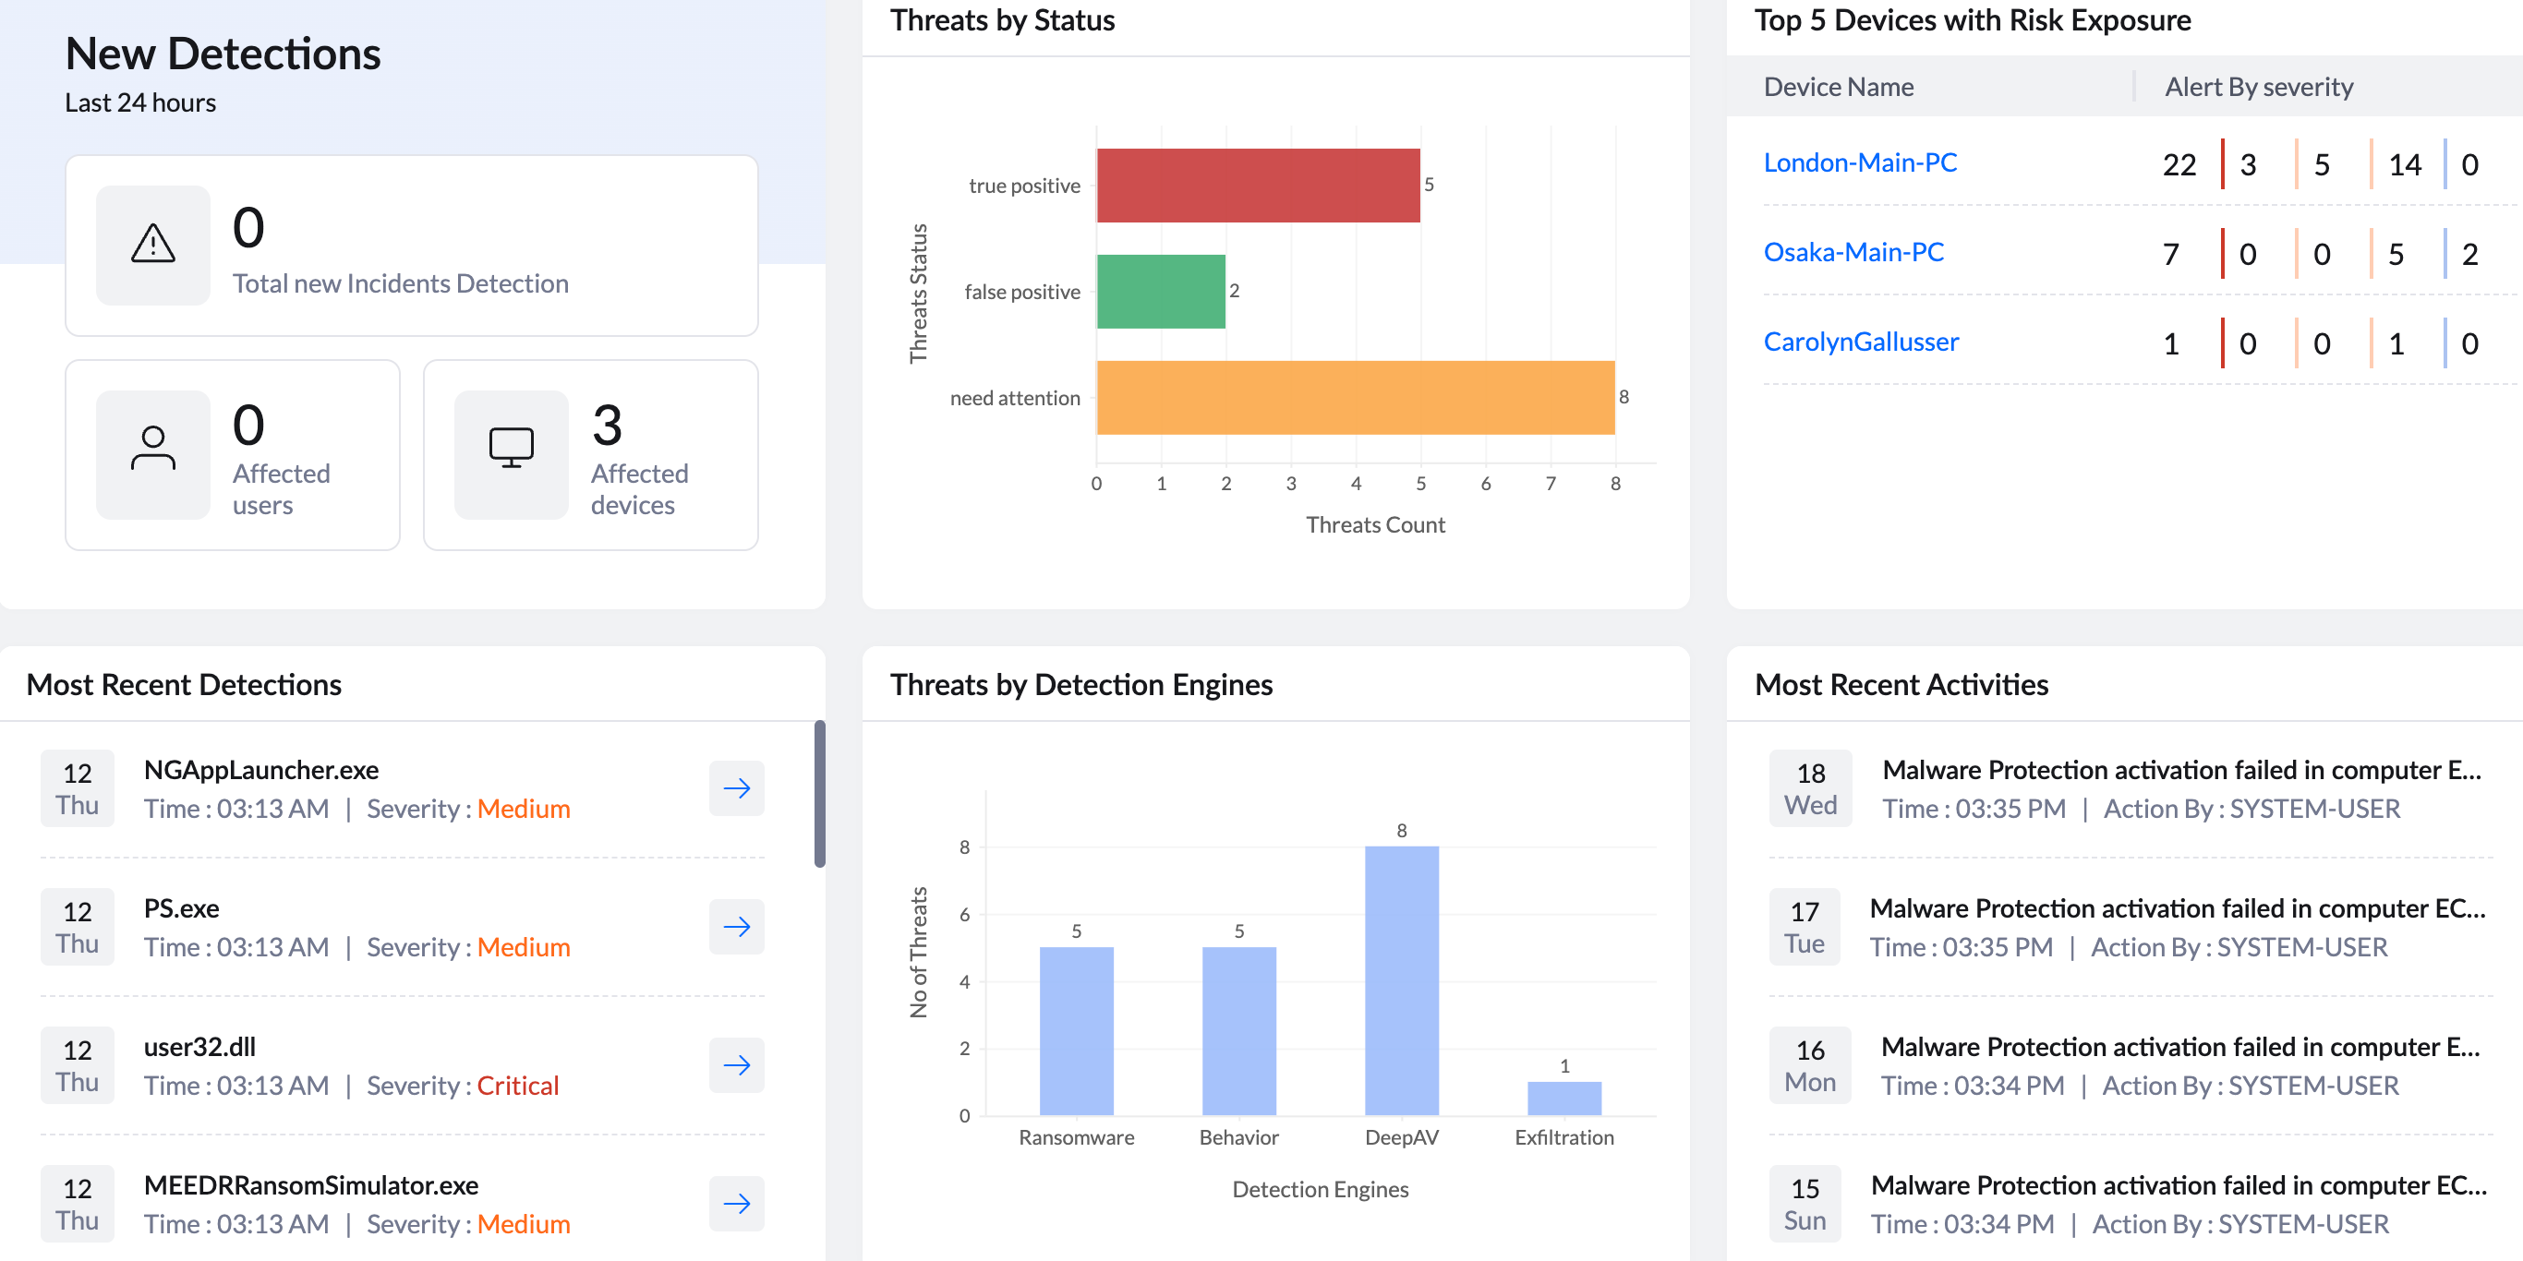Open user32.dll detection arrow
This screenshot has width=2523, height=1261.
tap(737, 1065)
